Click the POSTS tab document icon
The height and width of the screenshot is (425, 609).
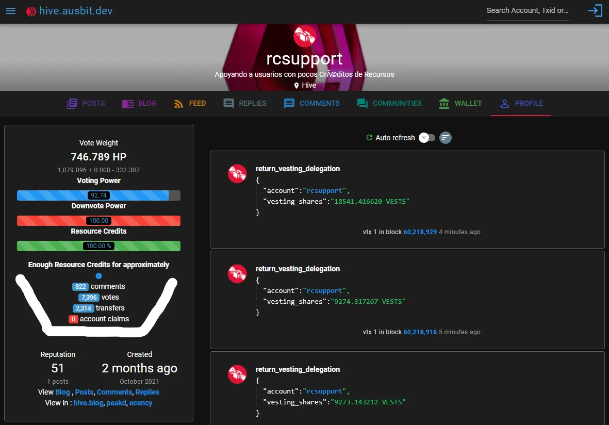[x=72, y=103]
